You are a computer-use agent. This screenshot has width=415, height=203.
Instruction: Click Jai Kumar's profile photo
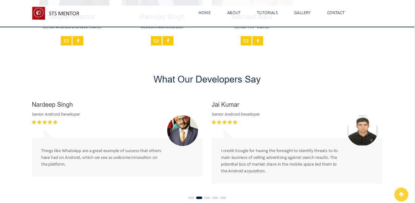pyautogui.click(x=362, y=131)
